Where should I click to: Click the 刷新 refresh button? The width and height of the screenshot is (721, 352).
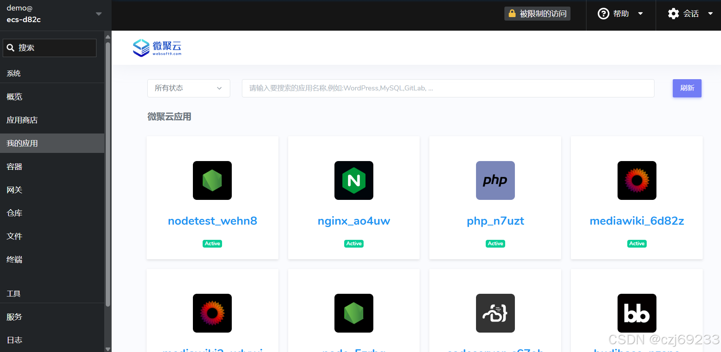[x=687, y=88]
